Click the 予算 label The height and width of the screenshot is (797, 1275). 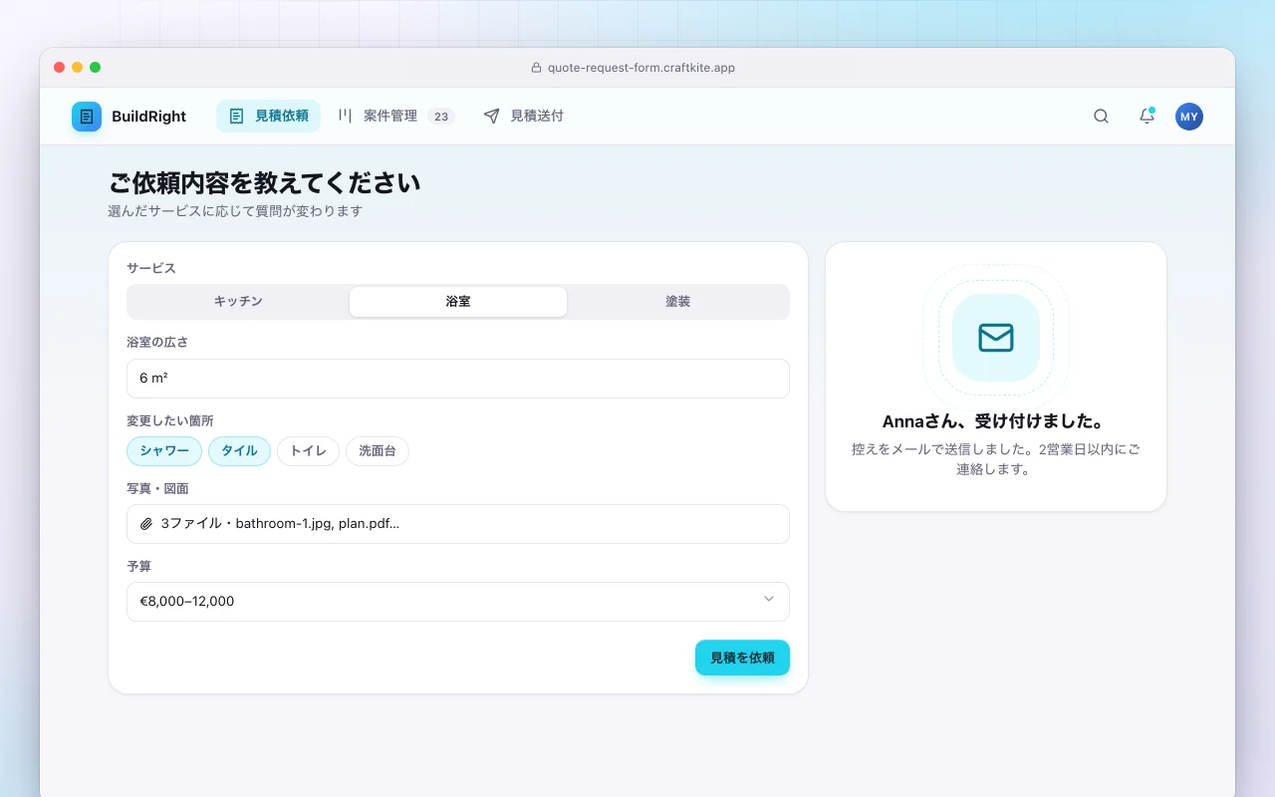click(139, 566)
